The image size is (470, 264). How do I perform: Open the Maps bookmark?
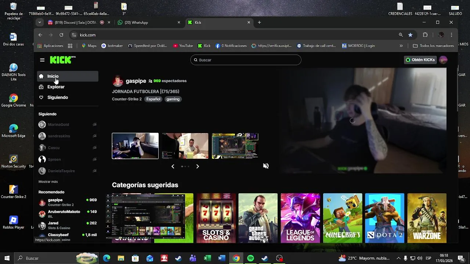click(x=89, y=46)
